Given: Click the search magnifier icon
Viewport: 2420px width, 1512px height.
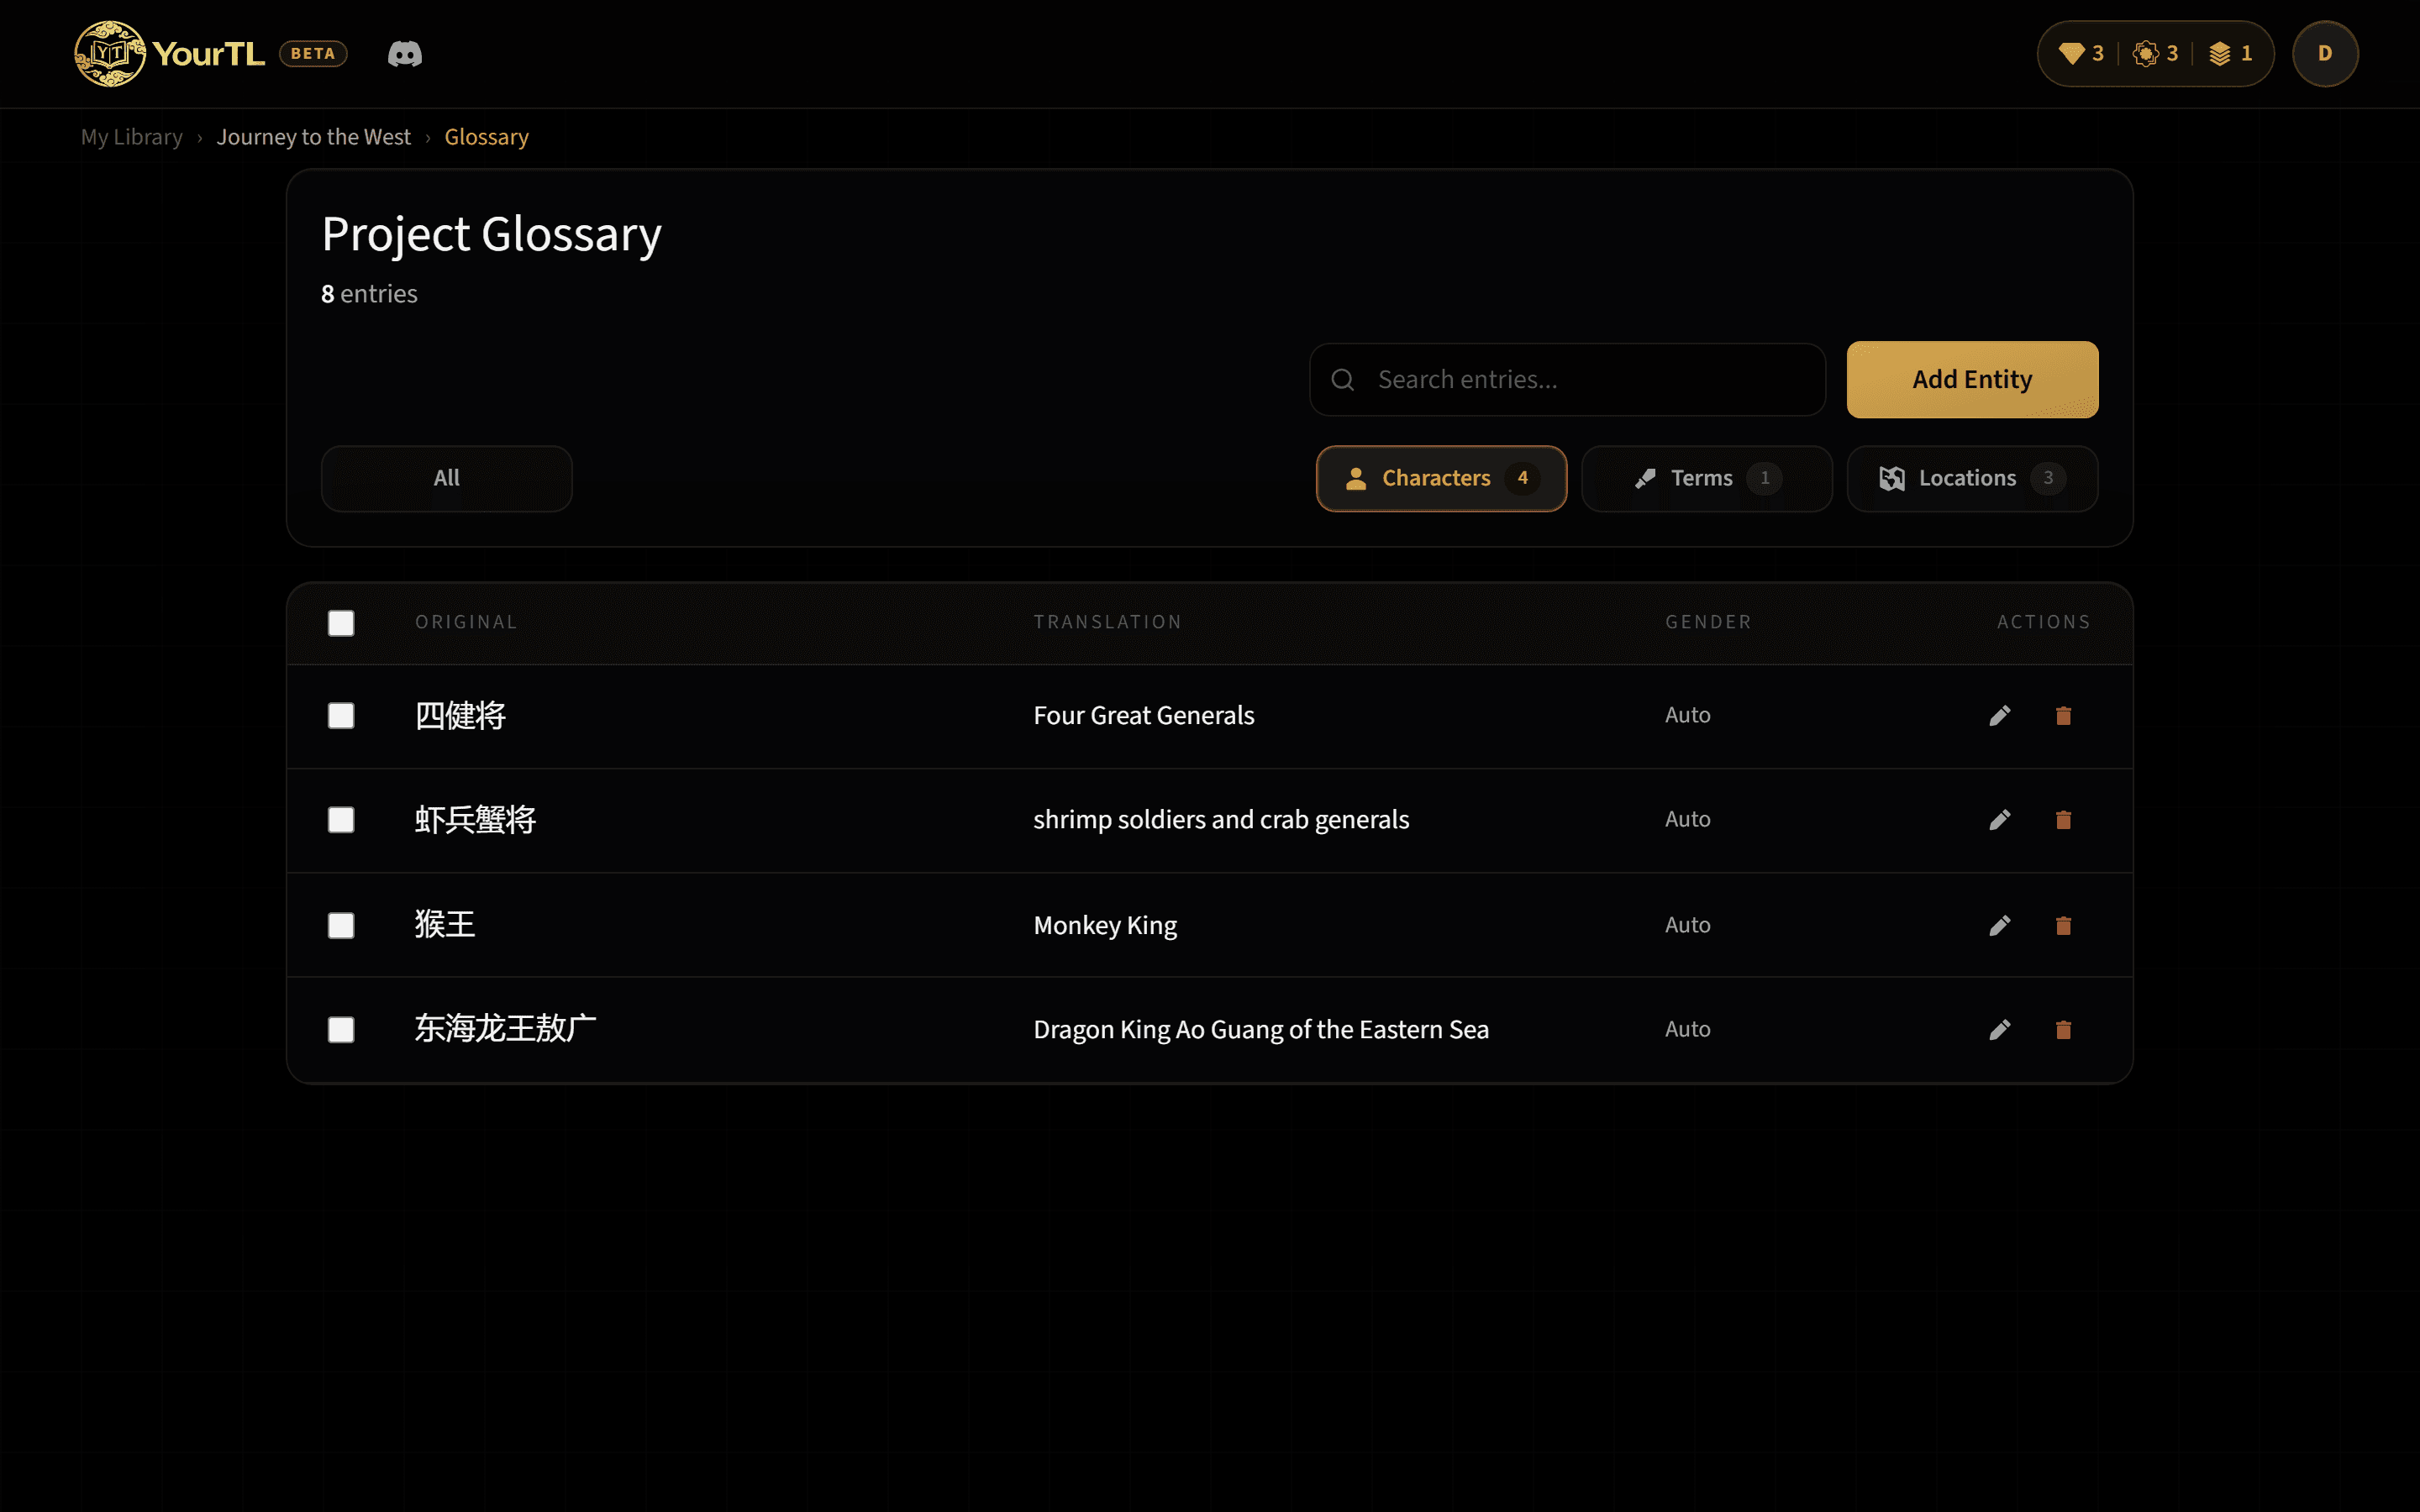Looking at the screenshot, I should coord(1343,380).
